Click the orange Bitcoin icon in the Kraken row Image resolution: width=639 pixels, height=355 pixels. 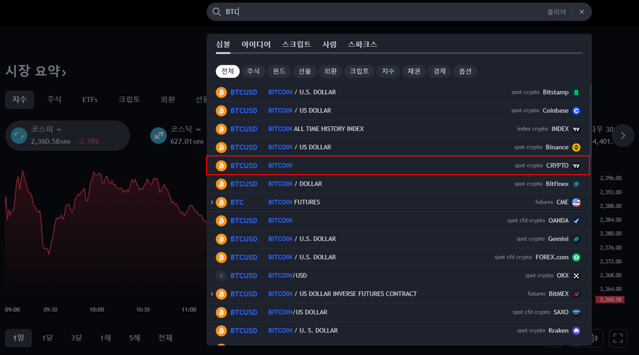pos(221,331)
